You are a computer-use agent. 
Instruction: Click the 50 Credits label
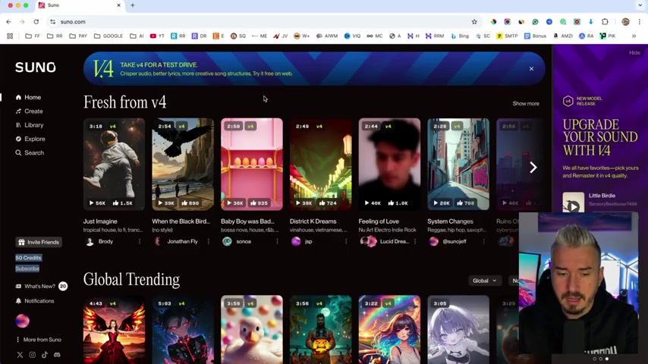point(29,258)
